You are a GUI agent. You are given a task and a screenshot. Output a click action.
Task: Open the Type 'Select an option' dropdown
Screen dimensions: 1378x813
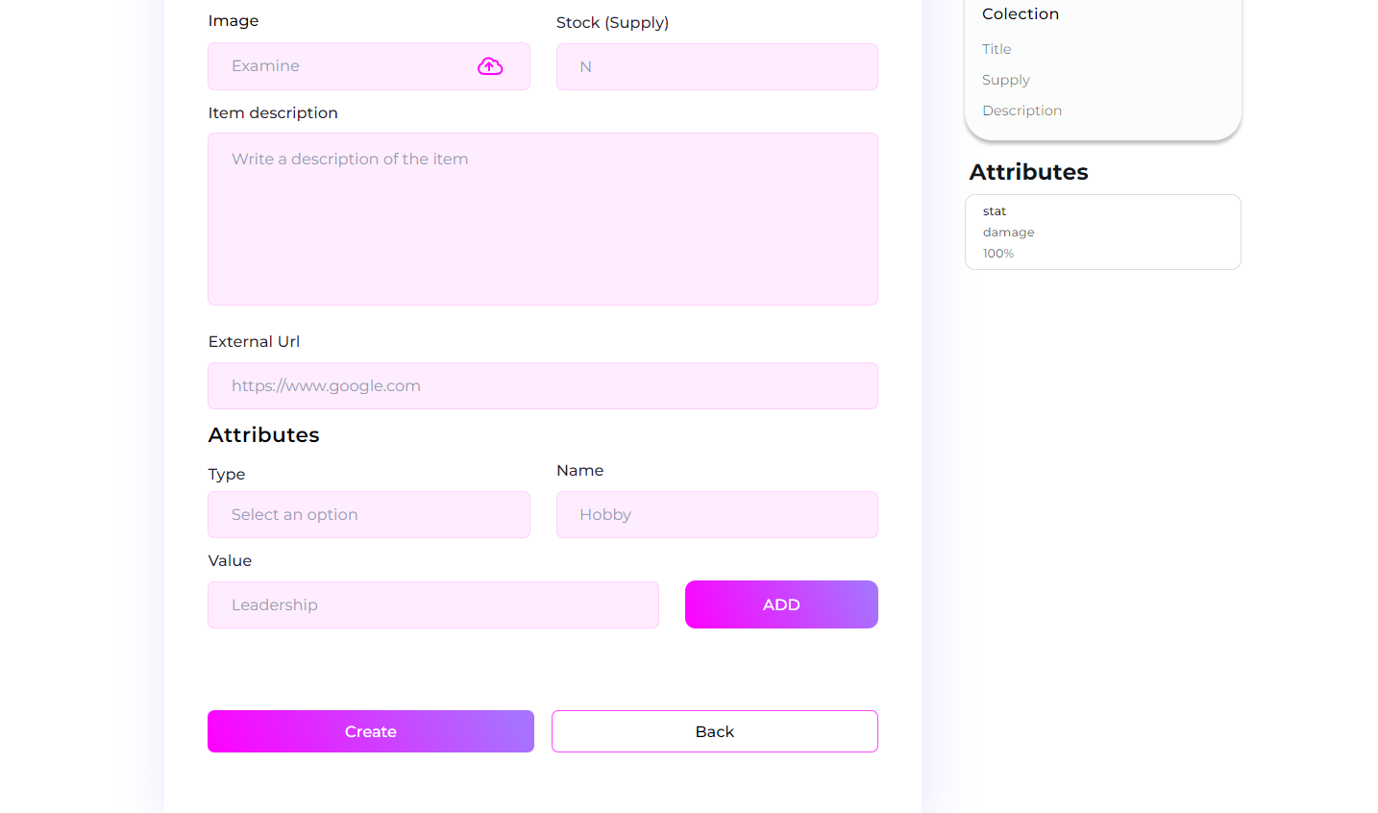pos(369,515)
